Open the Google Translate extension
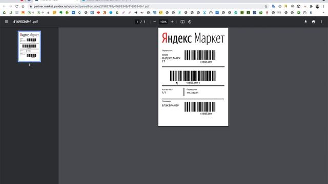Image resolution: width=328 pixels, height=184 pixels. tap(273, 7)
